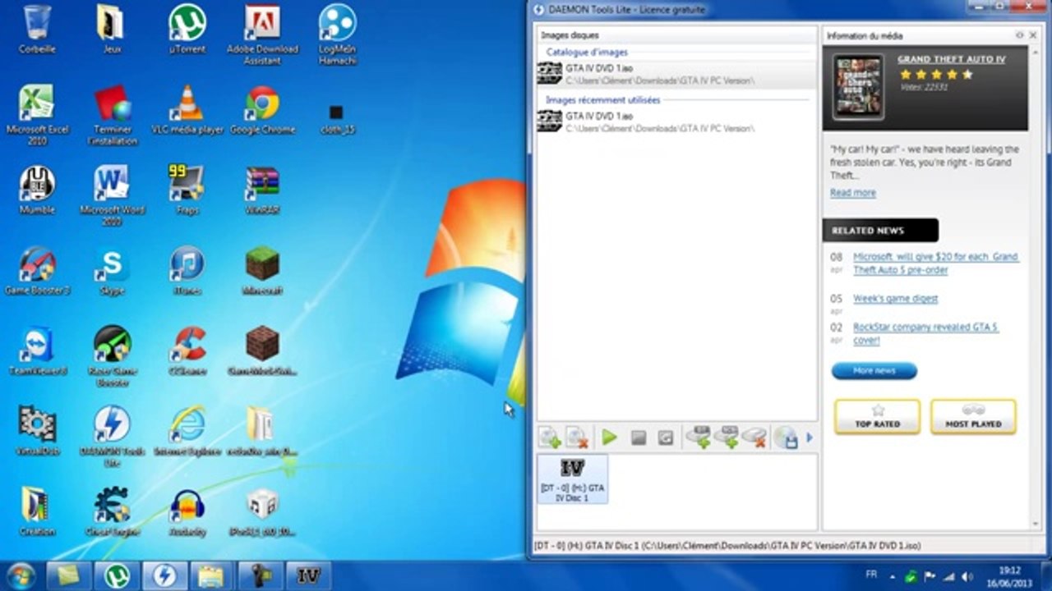
Task: Click uTorrent icon in the taskbar
Action: tap(117, 575)
